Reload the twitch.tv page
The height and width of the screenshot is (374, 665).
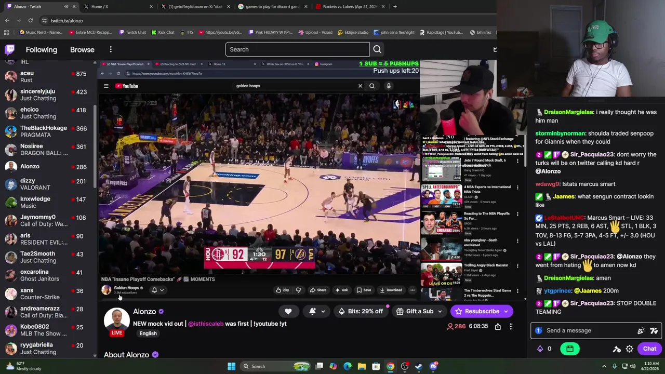click(30, 20)
